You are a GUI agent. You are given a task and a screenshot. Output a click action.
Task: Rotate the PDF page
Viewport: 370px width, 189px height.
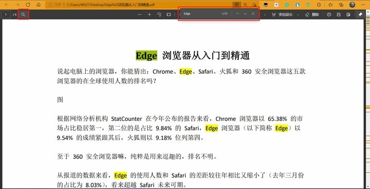point(159,14)
